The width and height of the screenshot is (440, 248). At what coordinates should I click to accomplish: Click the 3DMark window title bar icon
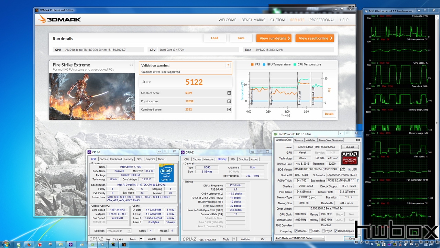point(37,10)
